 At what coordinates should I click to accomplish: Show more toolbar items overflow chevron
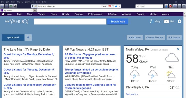click(x=179, y=6)
